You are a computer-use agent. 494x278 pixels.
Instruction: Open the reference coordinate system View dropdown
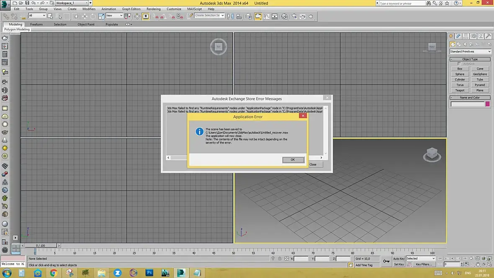pos(114,15)
